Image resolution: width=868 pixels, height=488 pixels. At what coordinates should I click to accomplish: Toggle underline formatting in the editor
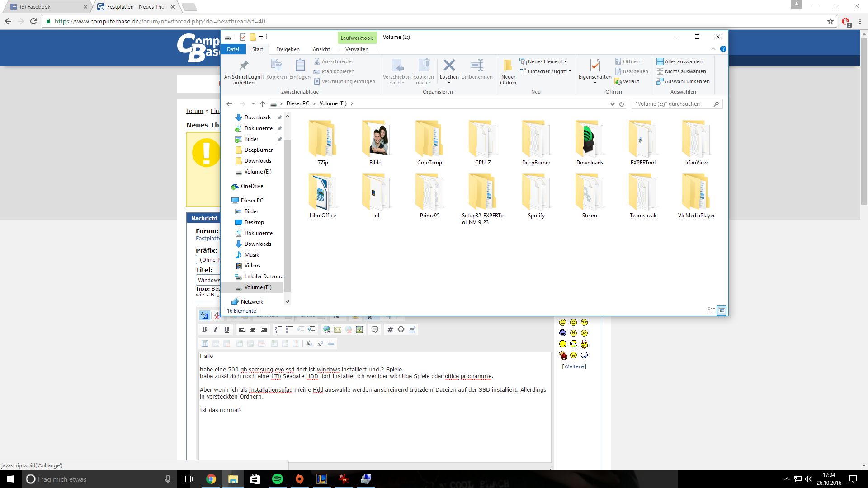pos(226,329)
